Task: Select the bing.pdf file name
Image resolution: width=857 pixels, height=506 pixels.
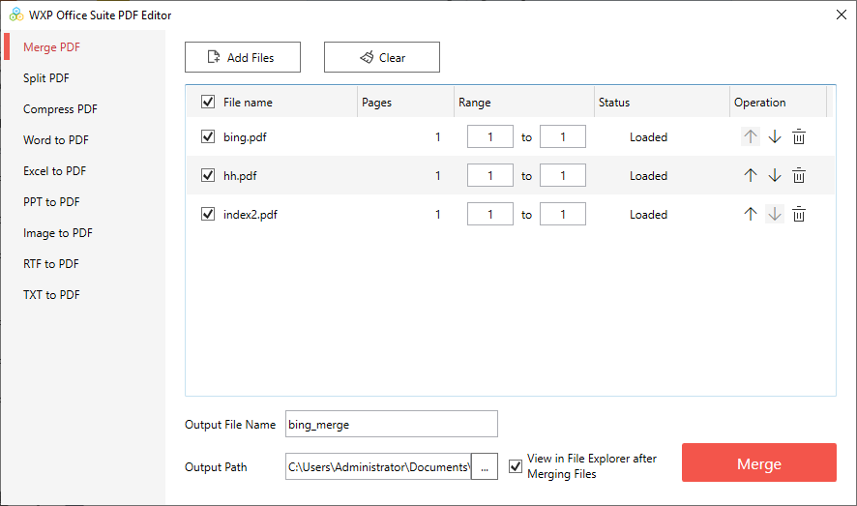Action: pos(245,137)
